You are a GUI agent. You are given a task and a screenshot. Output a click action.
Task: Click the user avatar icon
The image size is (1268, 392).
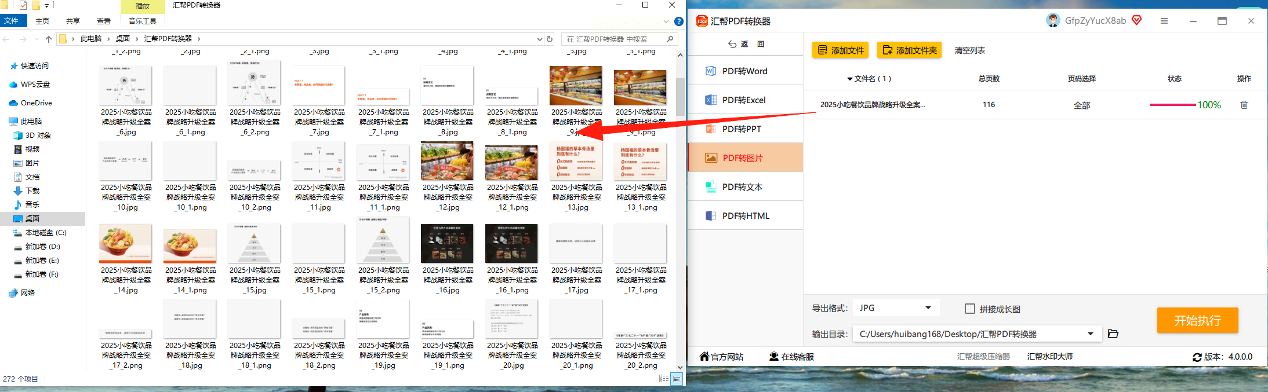click(x=1053, y=20)
